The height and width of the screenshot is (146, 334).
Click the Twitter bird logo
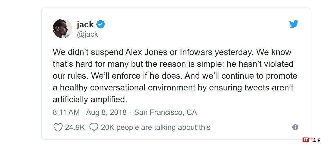[x=294, y=24]
